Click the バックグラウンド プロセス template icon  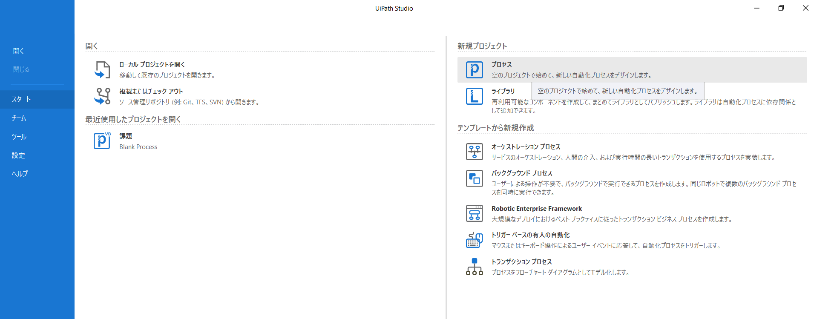coord(474,178)
